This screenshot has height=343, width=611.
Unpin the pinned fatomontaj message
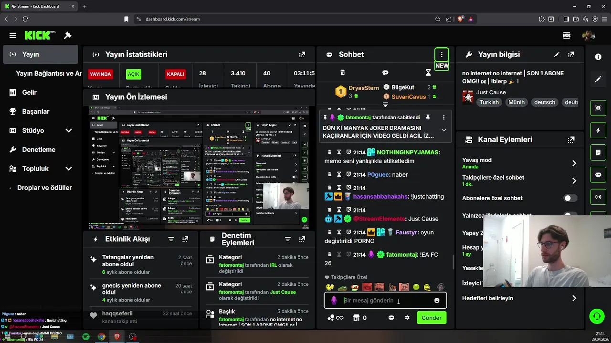(x=428, y=117)
